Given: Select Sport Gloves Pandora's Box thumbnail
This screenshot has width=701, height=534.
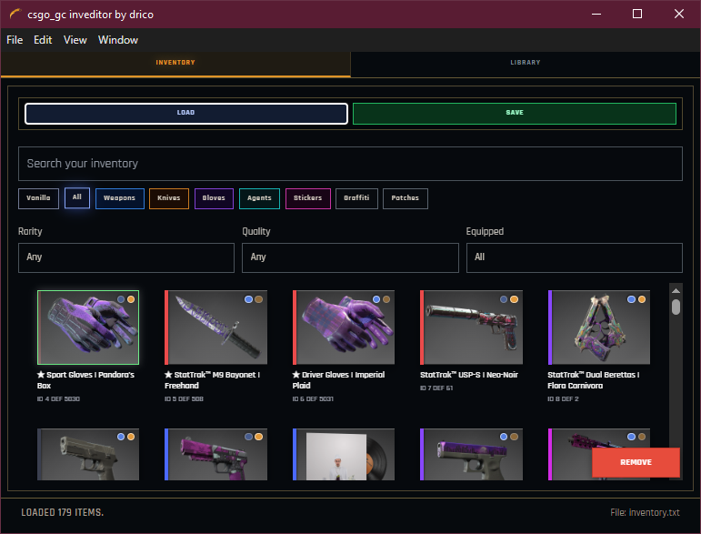Looking at the screenshot, I should tap(88, 327).
